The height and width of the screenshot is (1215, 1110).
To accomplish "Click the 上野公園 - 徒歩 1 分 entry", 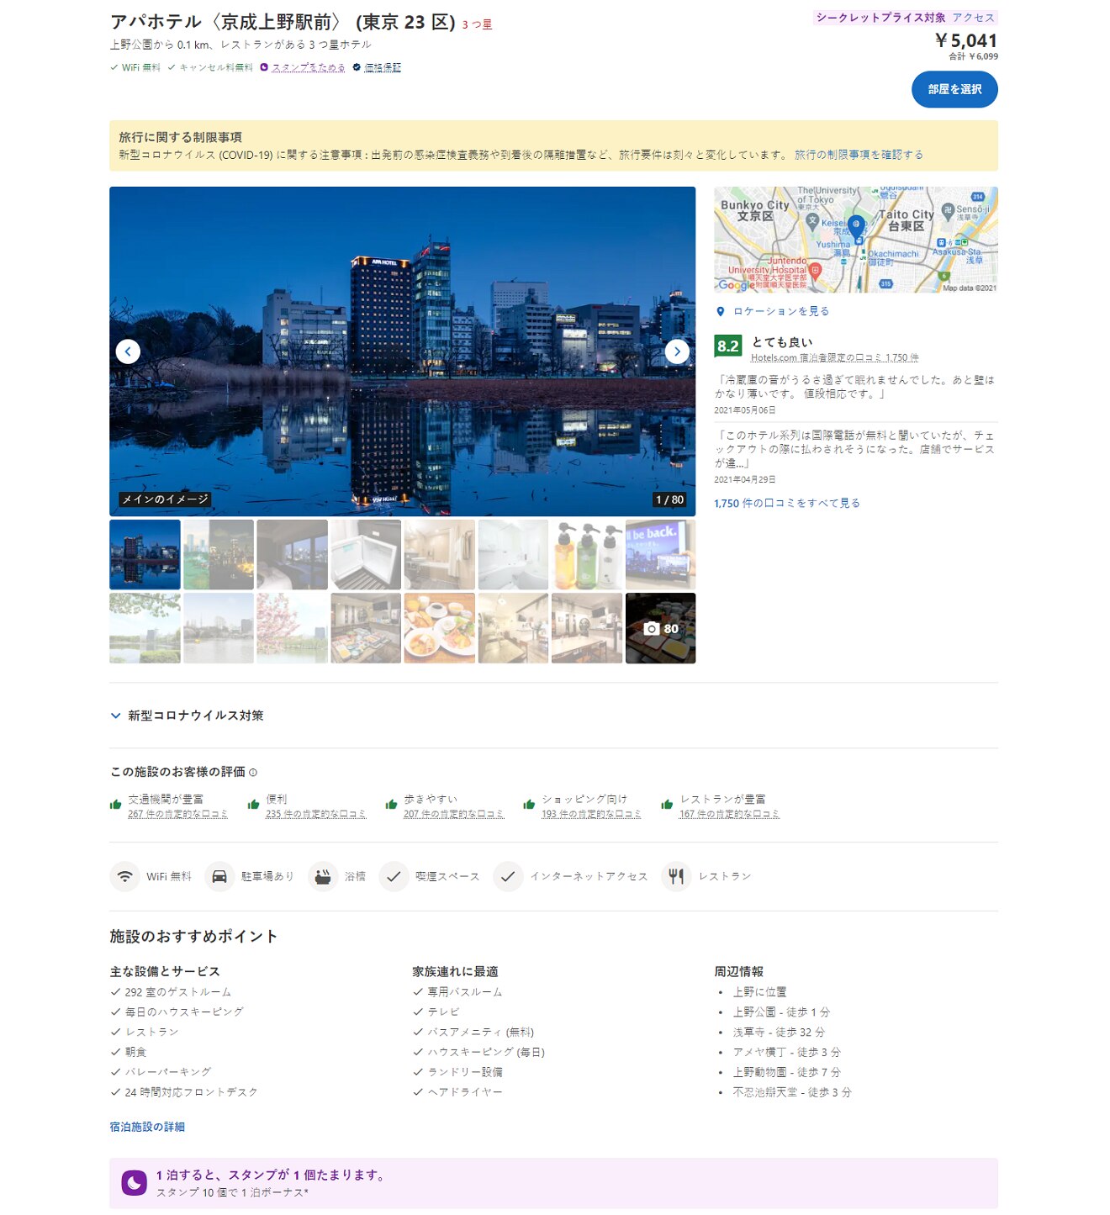I will pos(781,1012).
